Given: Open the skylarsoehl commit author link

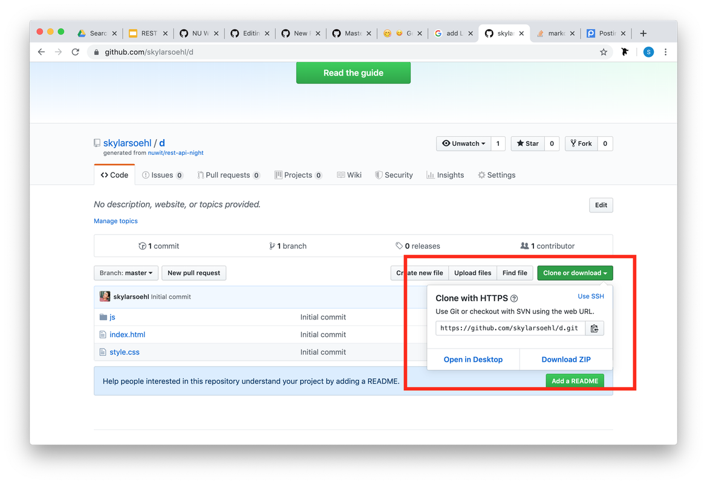Looking at the screenshot, I should (131, 297).
